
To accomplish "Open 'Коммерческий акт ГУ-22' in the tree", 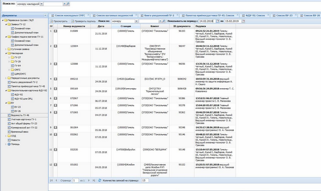I will [x=24, y=127].
